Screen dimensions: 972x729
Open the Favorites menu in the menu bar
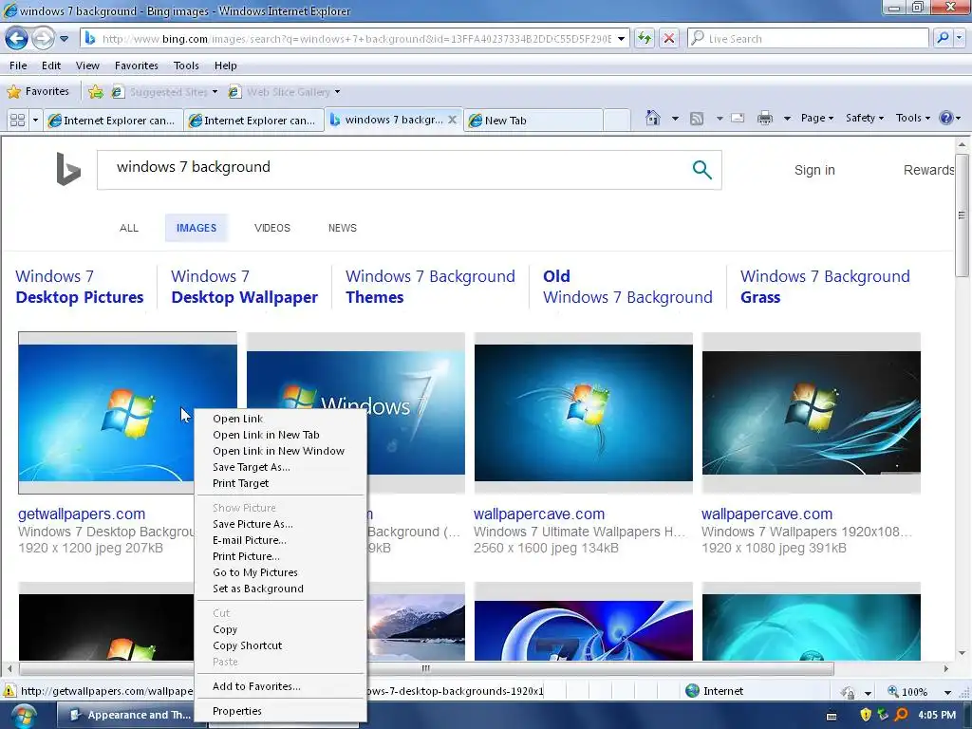137,65
